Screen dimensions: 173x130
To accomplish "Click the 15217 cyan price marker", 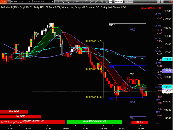I will [x=167, y=59].
